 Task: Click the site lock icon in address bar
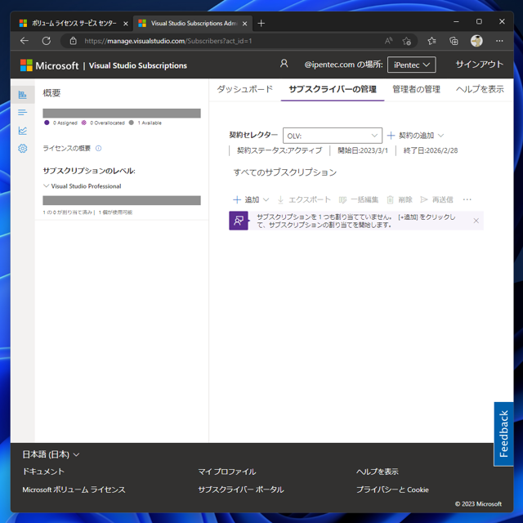tap(73, 41)
